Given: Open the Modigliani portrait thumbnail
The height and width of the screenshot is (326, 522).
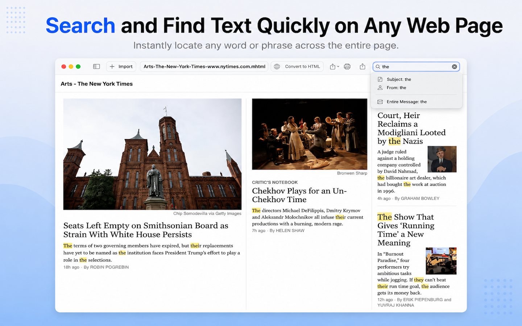Looking at the screenshot, I should click(x=442, y=159).
